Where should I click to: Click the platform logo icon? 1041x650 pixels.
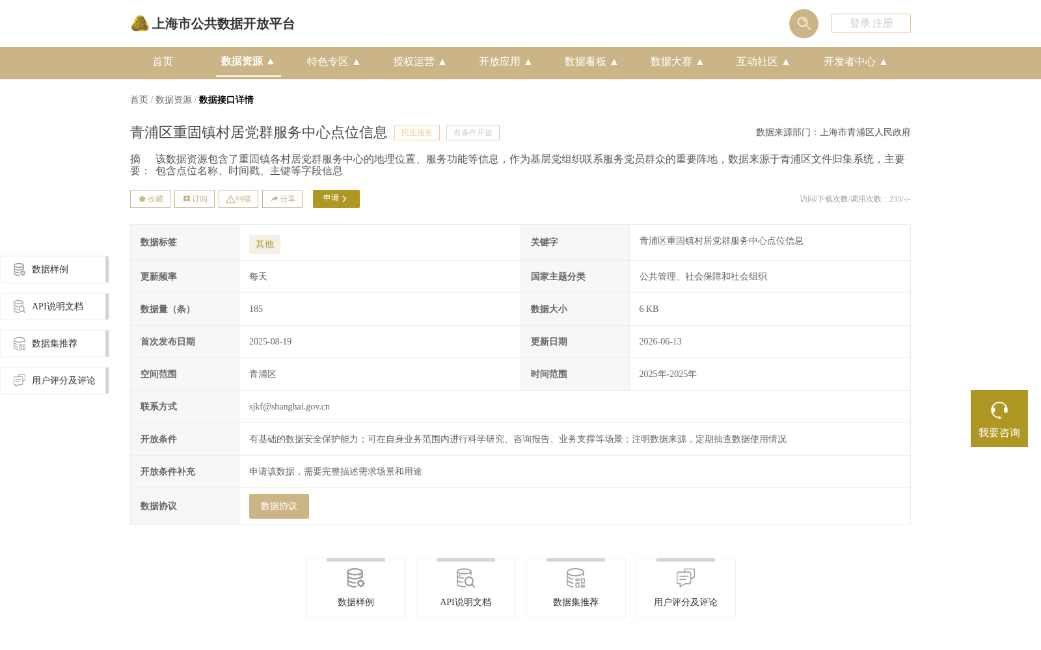pyautogui.click(x=140, y=23)
